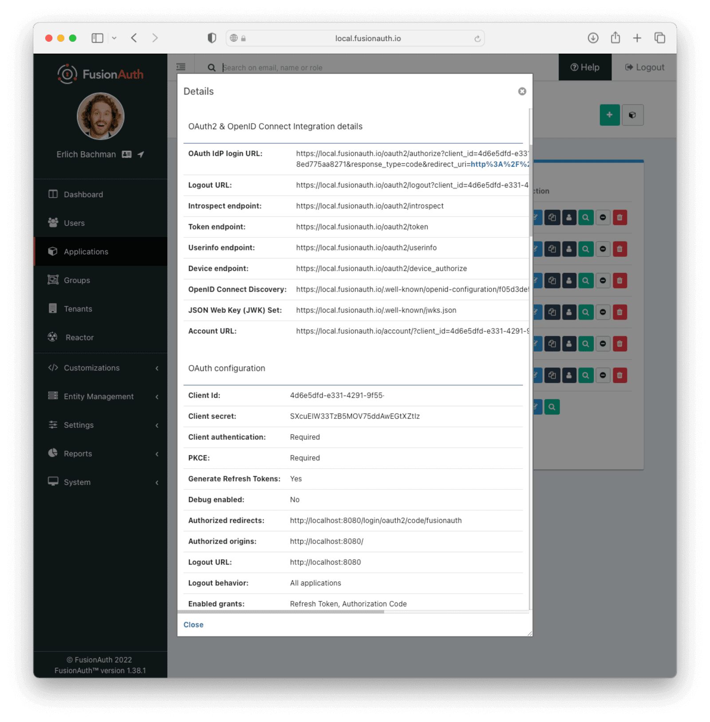Viewport: 710px width, 722px height.
Task: Delete the second application with red trash icon
Action: tap(619, 249)
